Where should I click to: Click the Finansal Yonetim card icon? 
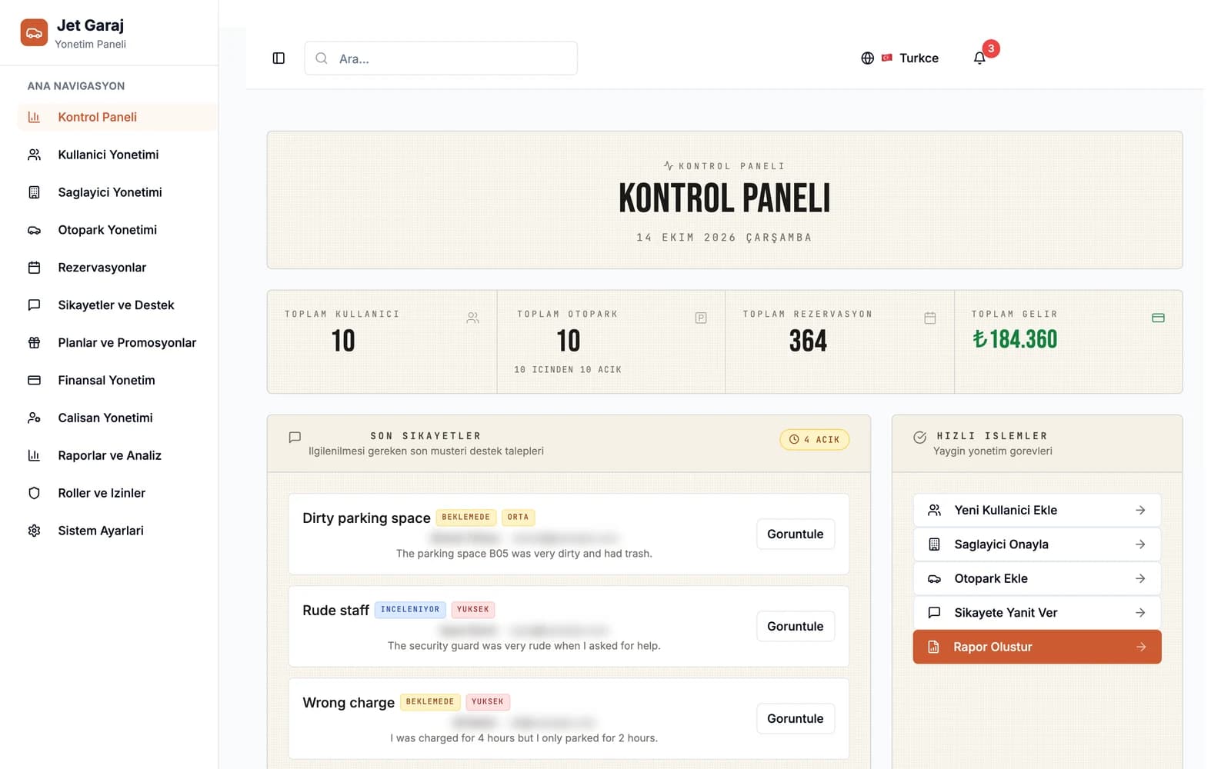(34, 381)
